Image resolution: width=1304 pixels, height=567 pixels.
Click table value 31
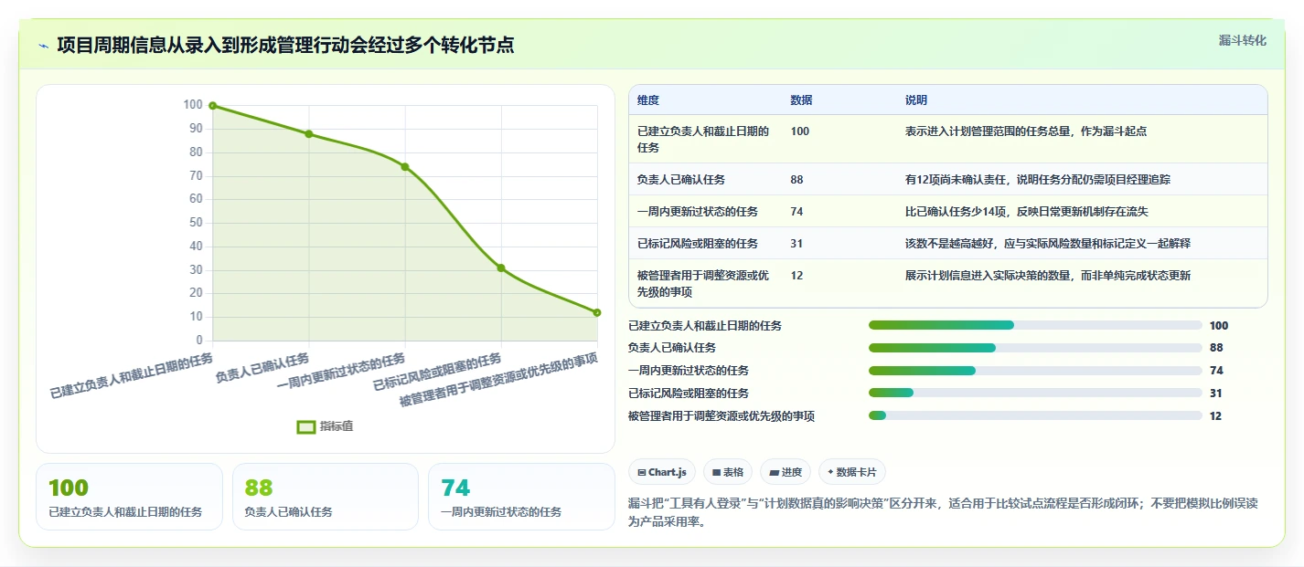[x=797, y=244]
